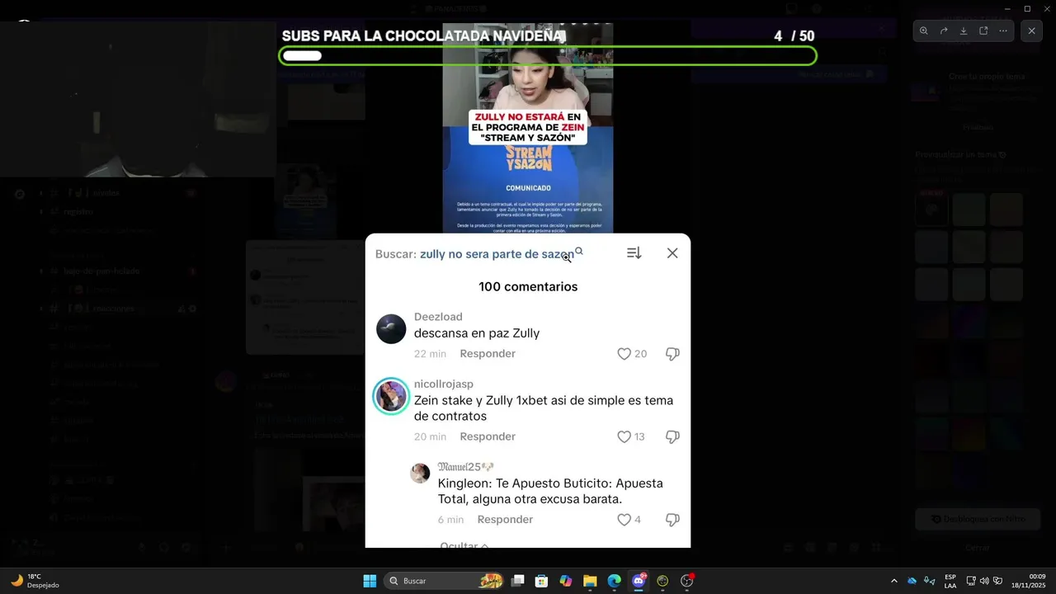Switch to Discord in the taskbar
1056x594 pixels.
pyautogui.click(x=639, y=581)
